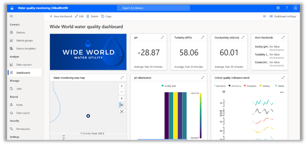Click the map compass rotation button
Screen dimensions: 307x145
click(x=122, y=98)
